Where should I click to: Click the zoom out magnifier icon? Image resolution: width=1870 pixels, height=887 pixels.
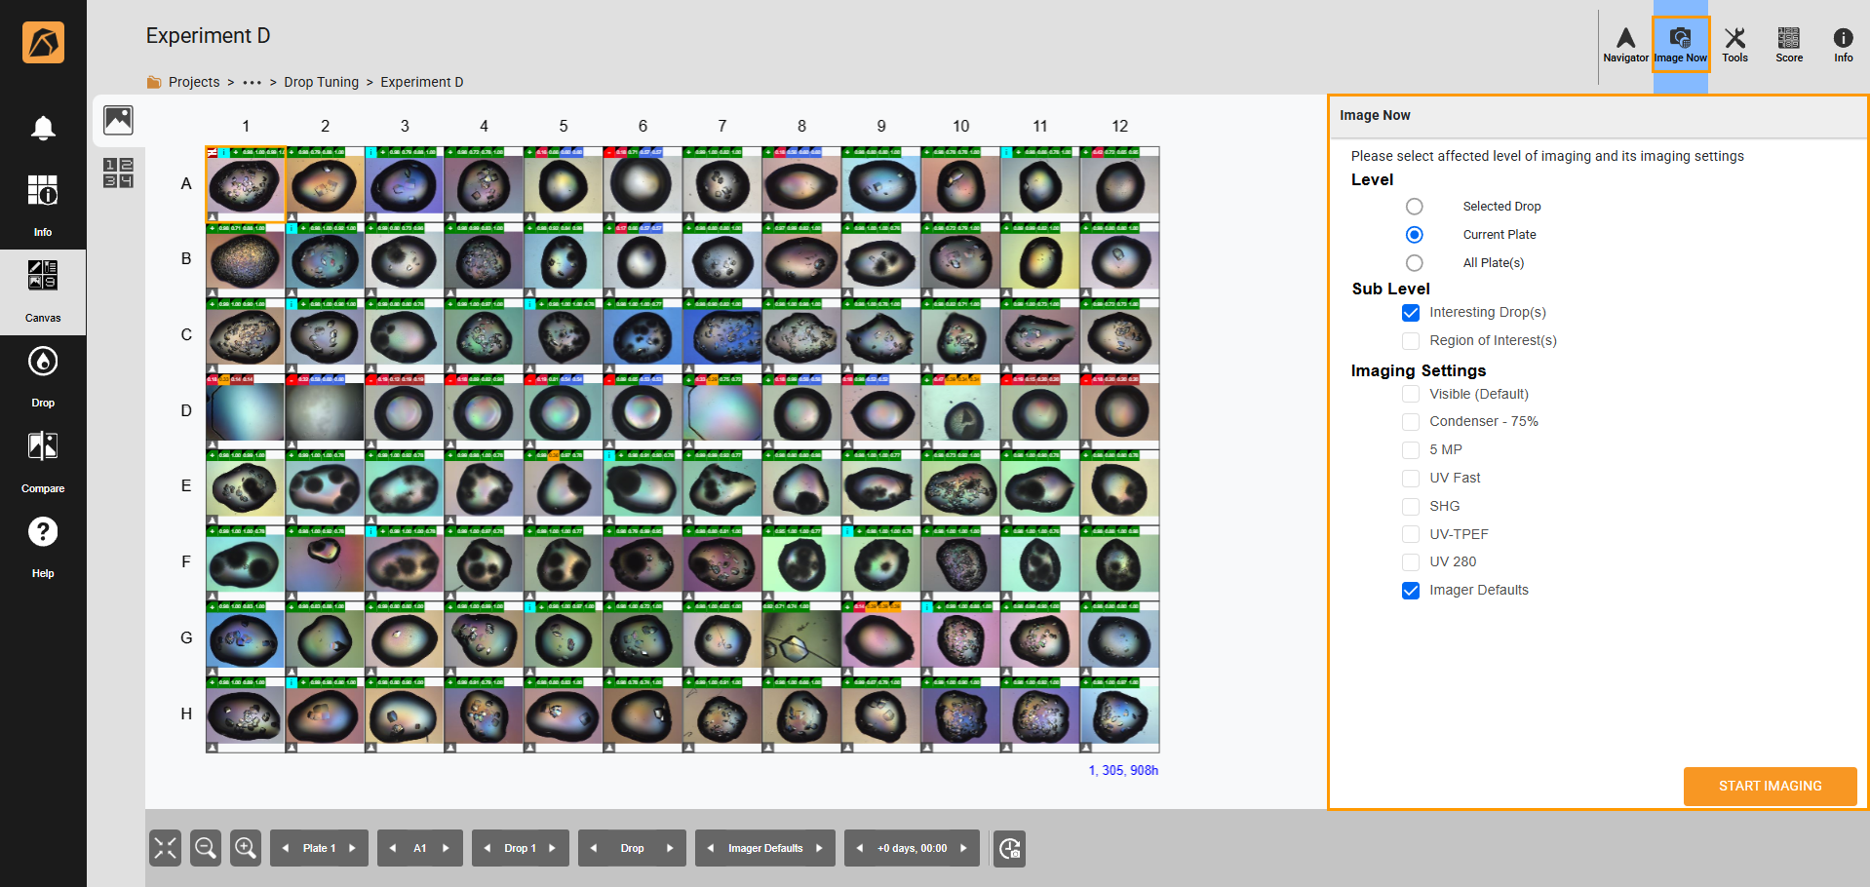pos(206,848)
